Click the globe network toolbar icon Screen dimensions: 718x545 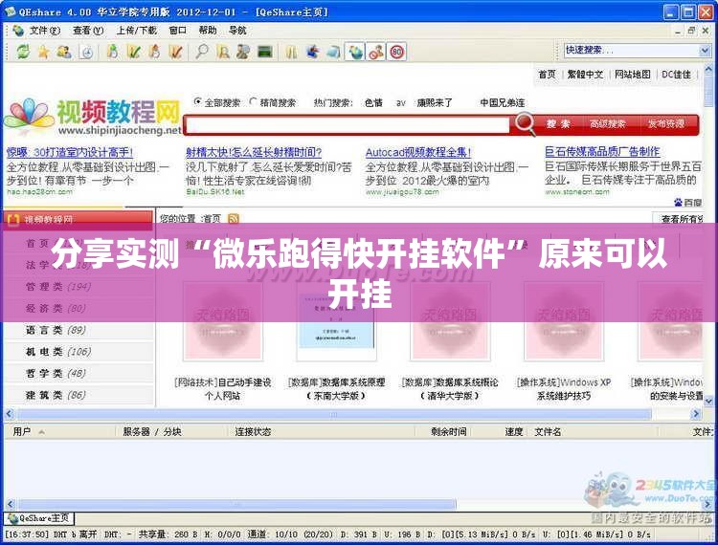(355, 52)
